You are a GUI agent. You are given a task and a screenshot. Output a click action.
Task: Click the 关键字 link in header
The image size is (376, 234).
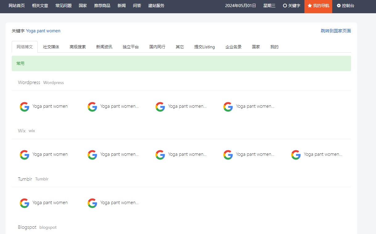[294, 6]
